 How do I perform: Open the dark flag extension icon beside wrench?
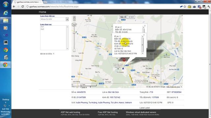(x=204, y=7)
